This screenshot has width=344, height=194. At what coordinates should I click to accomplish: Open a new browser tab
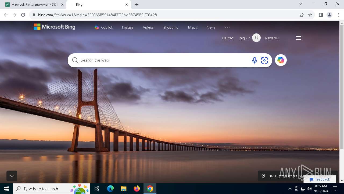(137, 5)
